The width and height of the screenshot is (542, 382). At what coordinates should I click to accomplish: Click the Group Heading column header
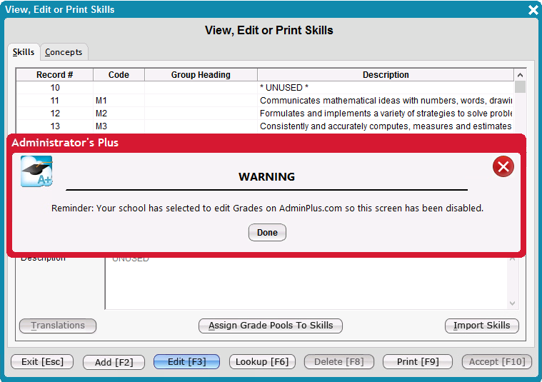click(201, 75)
